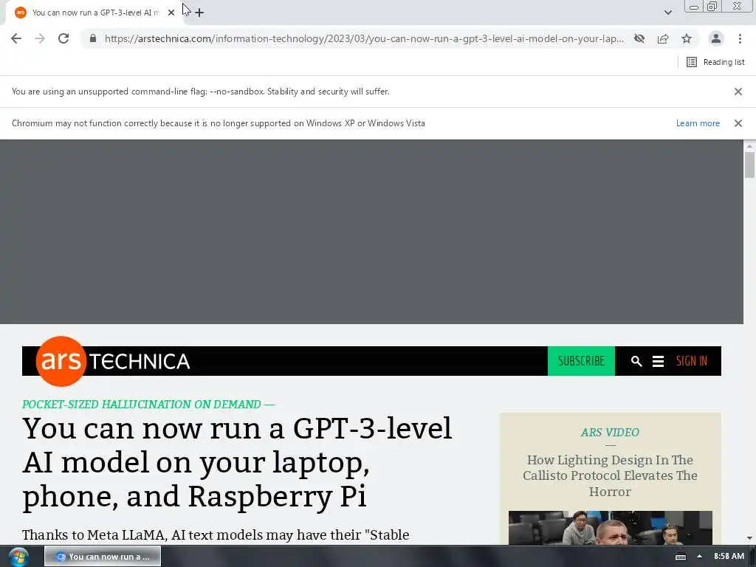Screen dimensions: 756x567
Task: Open the hamburger navigation menu
Action: [x=658, y=361]
